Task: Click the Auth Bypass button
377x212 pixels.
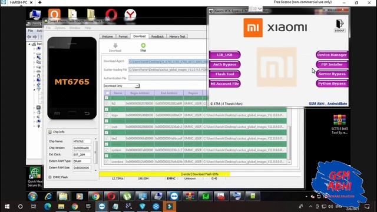Action: click(x=224, y=64)
